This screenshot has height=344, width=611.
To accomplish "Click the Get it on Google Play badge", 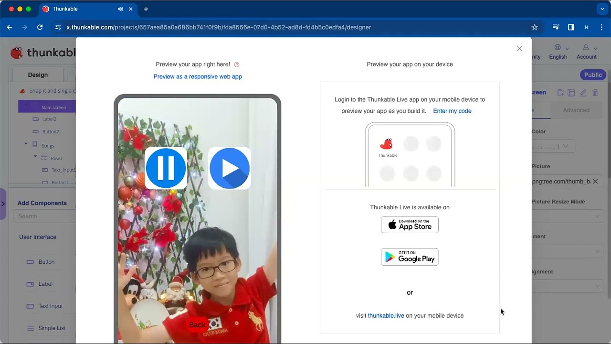I will click(410, 257).
